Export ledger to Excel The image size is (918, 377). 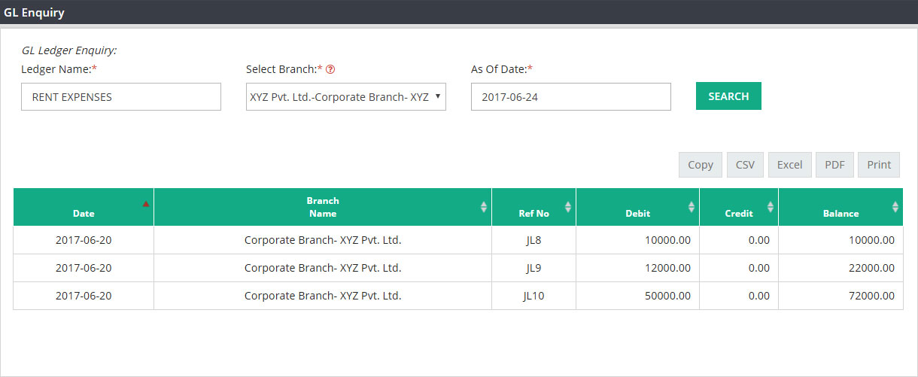789,165
